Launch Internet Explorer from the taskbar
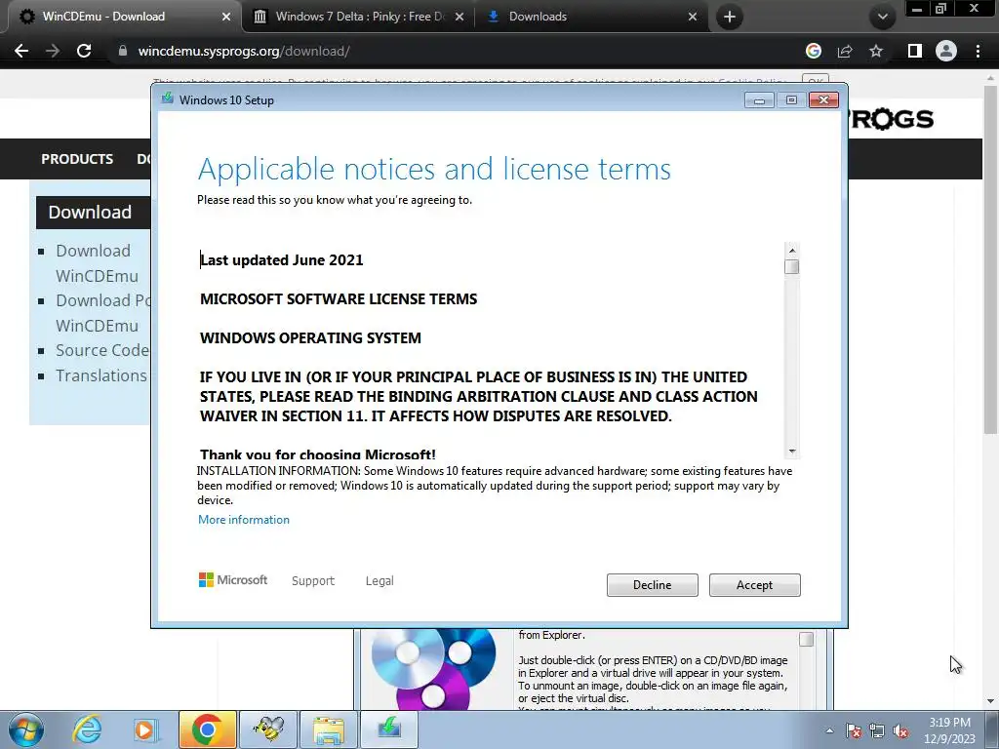This screenshot has width=999, height=749. coord(87,729)
